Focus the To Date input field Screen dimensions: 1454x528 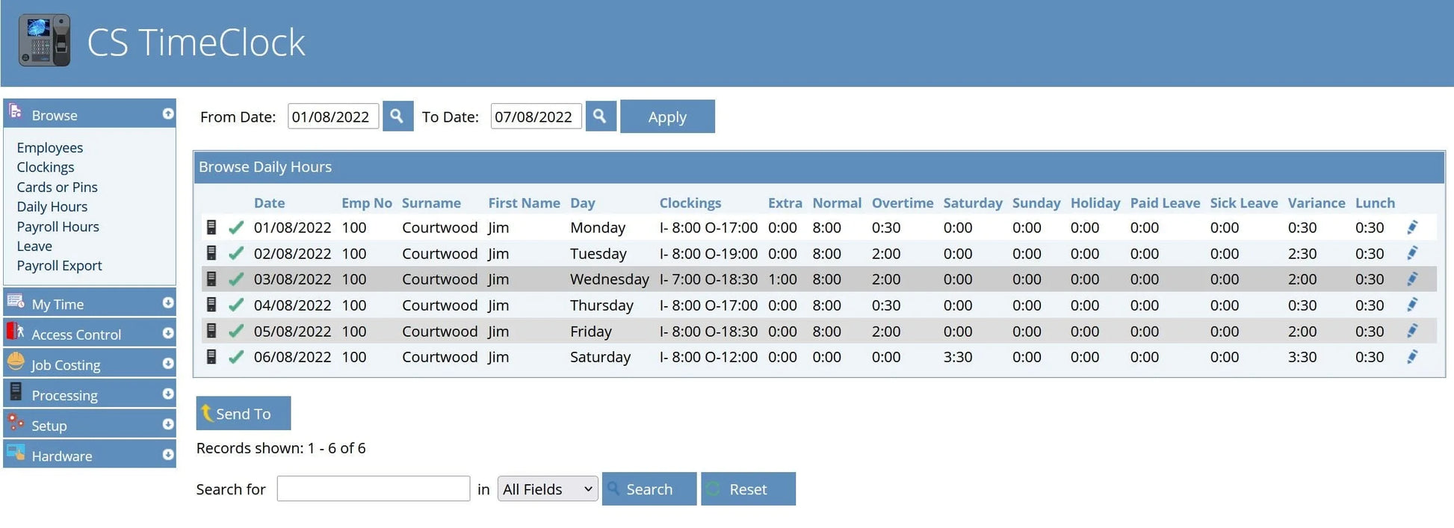(536, 117)
